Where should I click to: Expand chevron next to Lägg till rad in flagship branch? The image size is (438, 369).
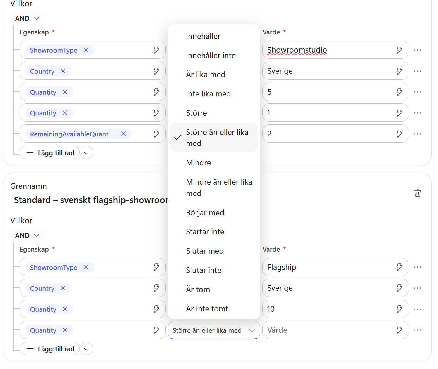[x=86, y=349]
